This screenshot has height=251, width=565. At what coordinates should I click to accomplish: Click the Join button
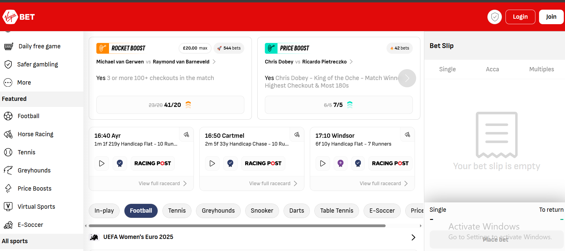(551, 17)
